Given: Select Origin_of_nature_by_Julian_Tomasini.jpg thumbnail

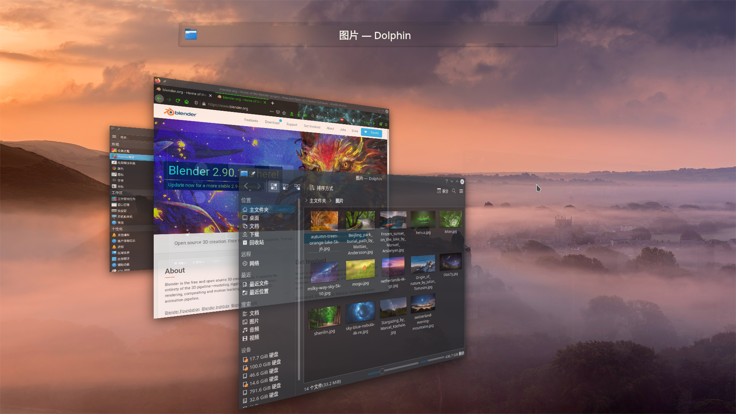Looking at the screenshot, I should tap(423, 264).
